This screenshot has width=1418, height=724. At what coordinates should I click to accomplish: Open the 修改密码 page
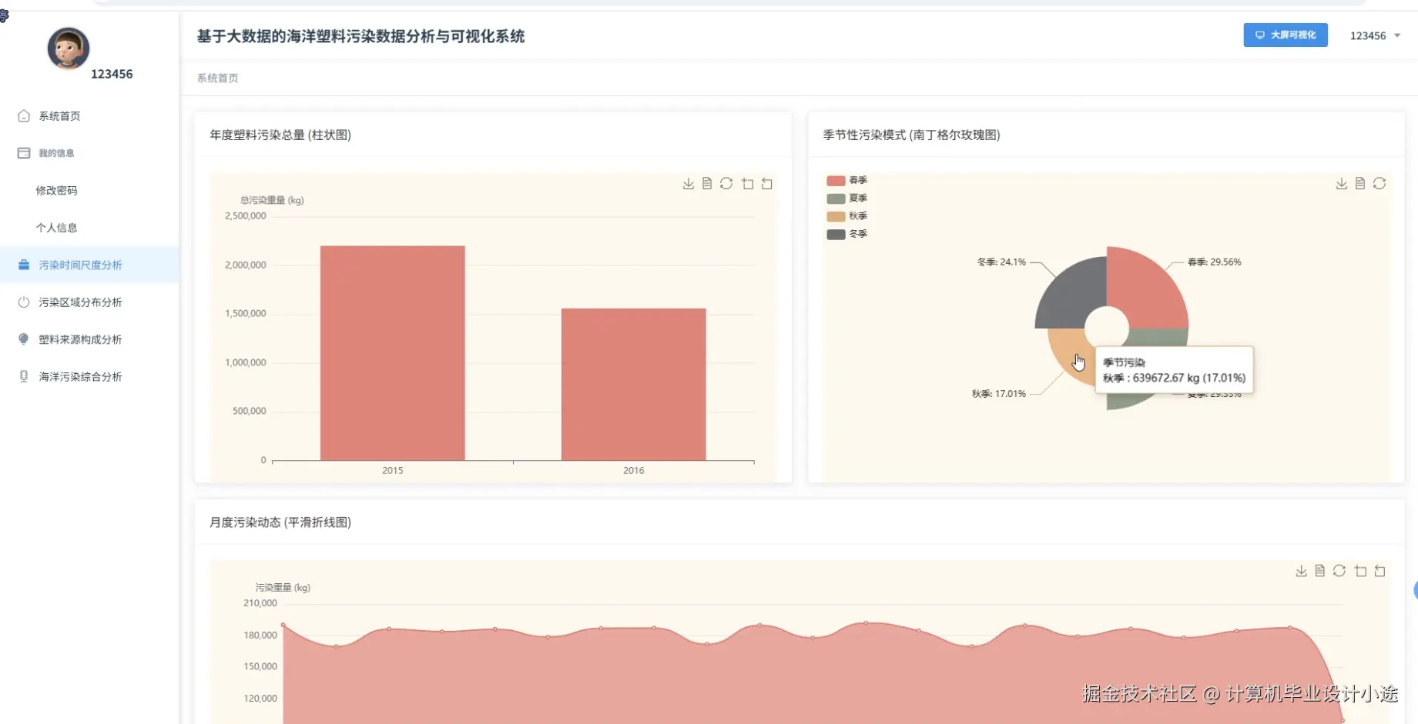point(57,190)
